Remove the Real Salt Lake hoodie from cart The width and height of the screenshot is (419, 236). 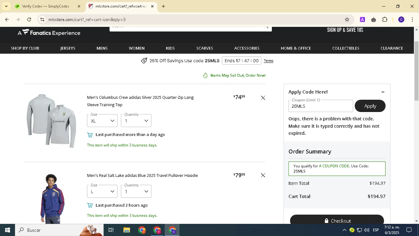[x=263, y=175]
